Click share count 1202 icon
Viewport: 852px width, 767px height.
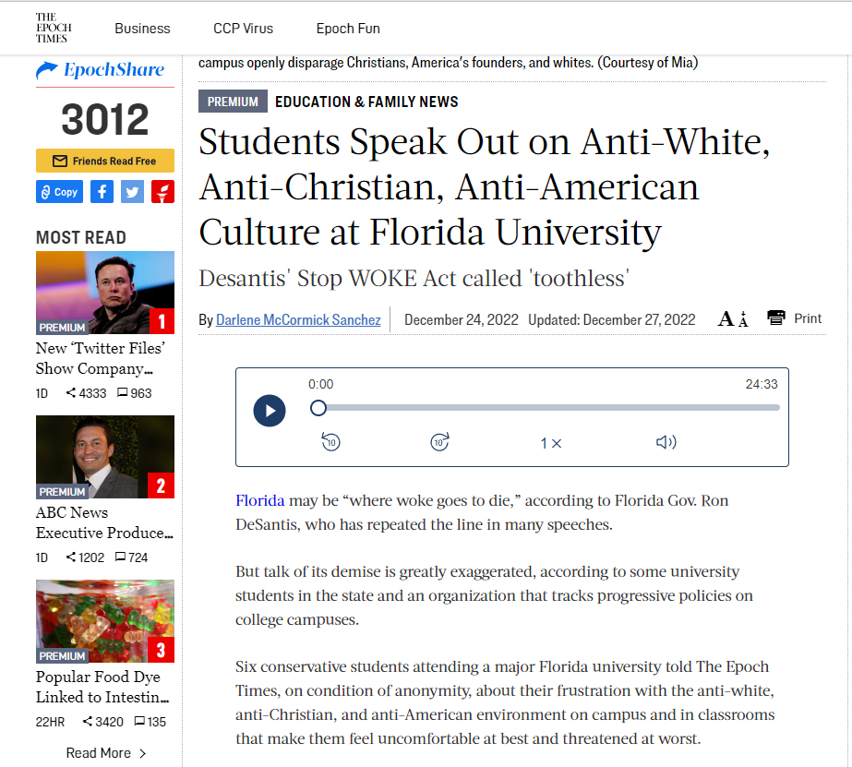point(71,557)
